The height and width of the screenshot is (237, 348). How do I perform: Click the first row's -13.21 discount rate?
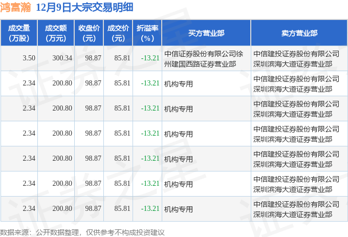click(x=150, y=58)
